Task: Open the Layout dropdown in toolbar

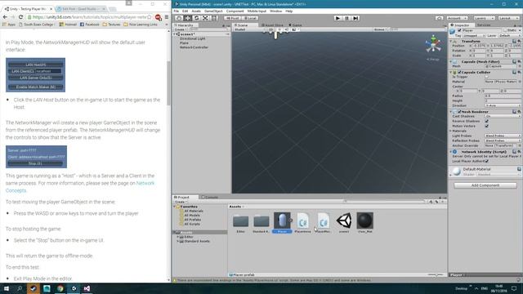Action: pos(509,18)
